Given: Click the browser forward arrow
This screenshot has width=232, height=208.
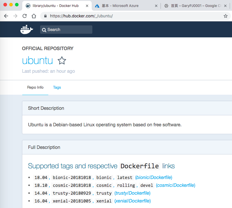Looking at the screenshot, I should tap(15, 16).
